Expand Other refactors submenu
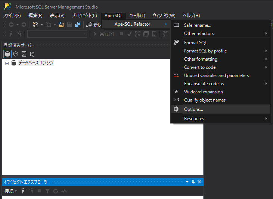 tap(221, 33)
